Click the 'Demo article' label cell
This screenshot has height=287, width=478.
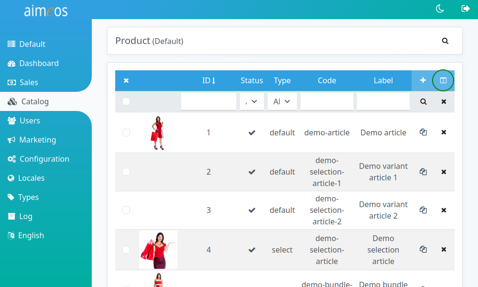[383, 132]
